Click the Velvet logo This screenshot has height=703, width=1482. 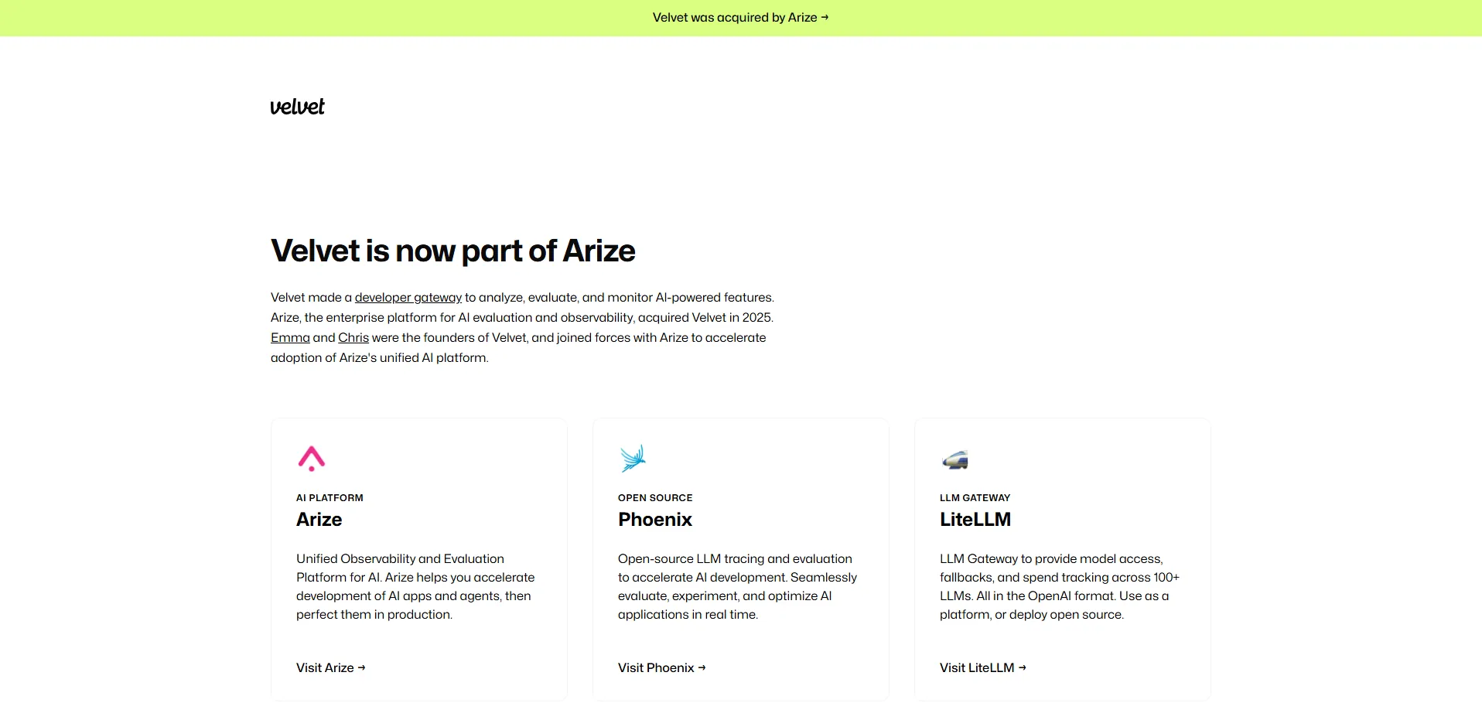coord(297,107)
